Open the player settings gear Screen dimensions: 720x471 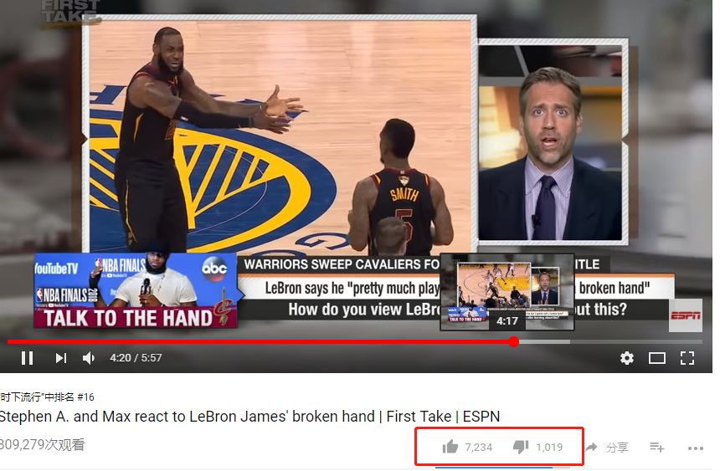[x=627, y=358]
